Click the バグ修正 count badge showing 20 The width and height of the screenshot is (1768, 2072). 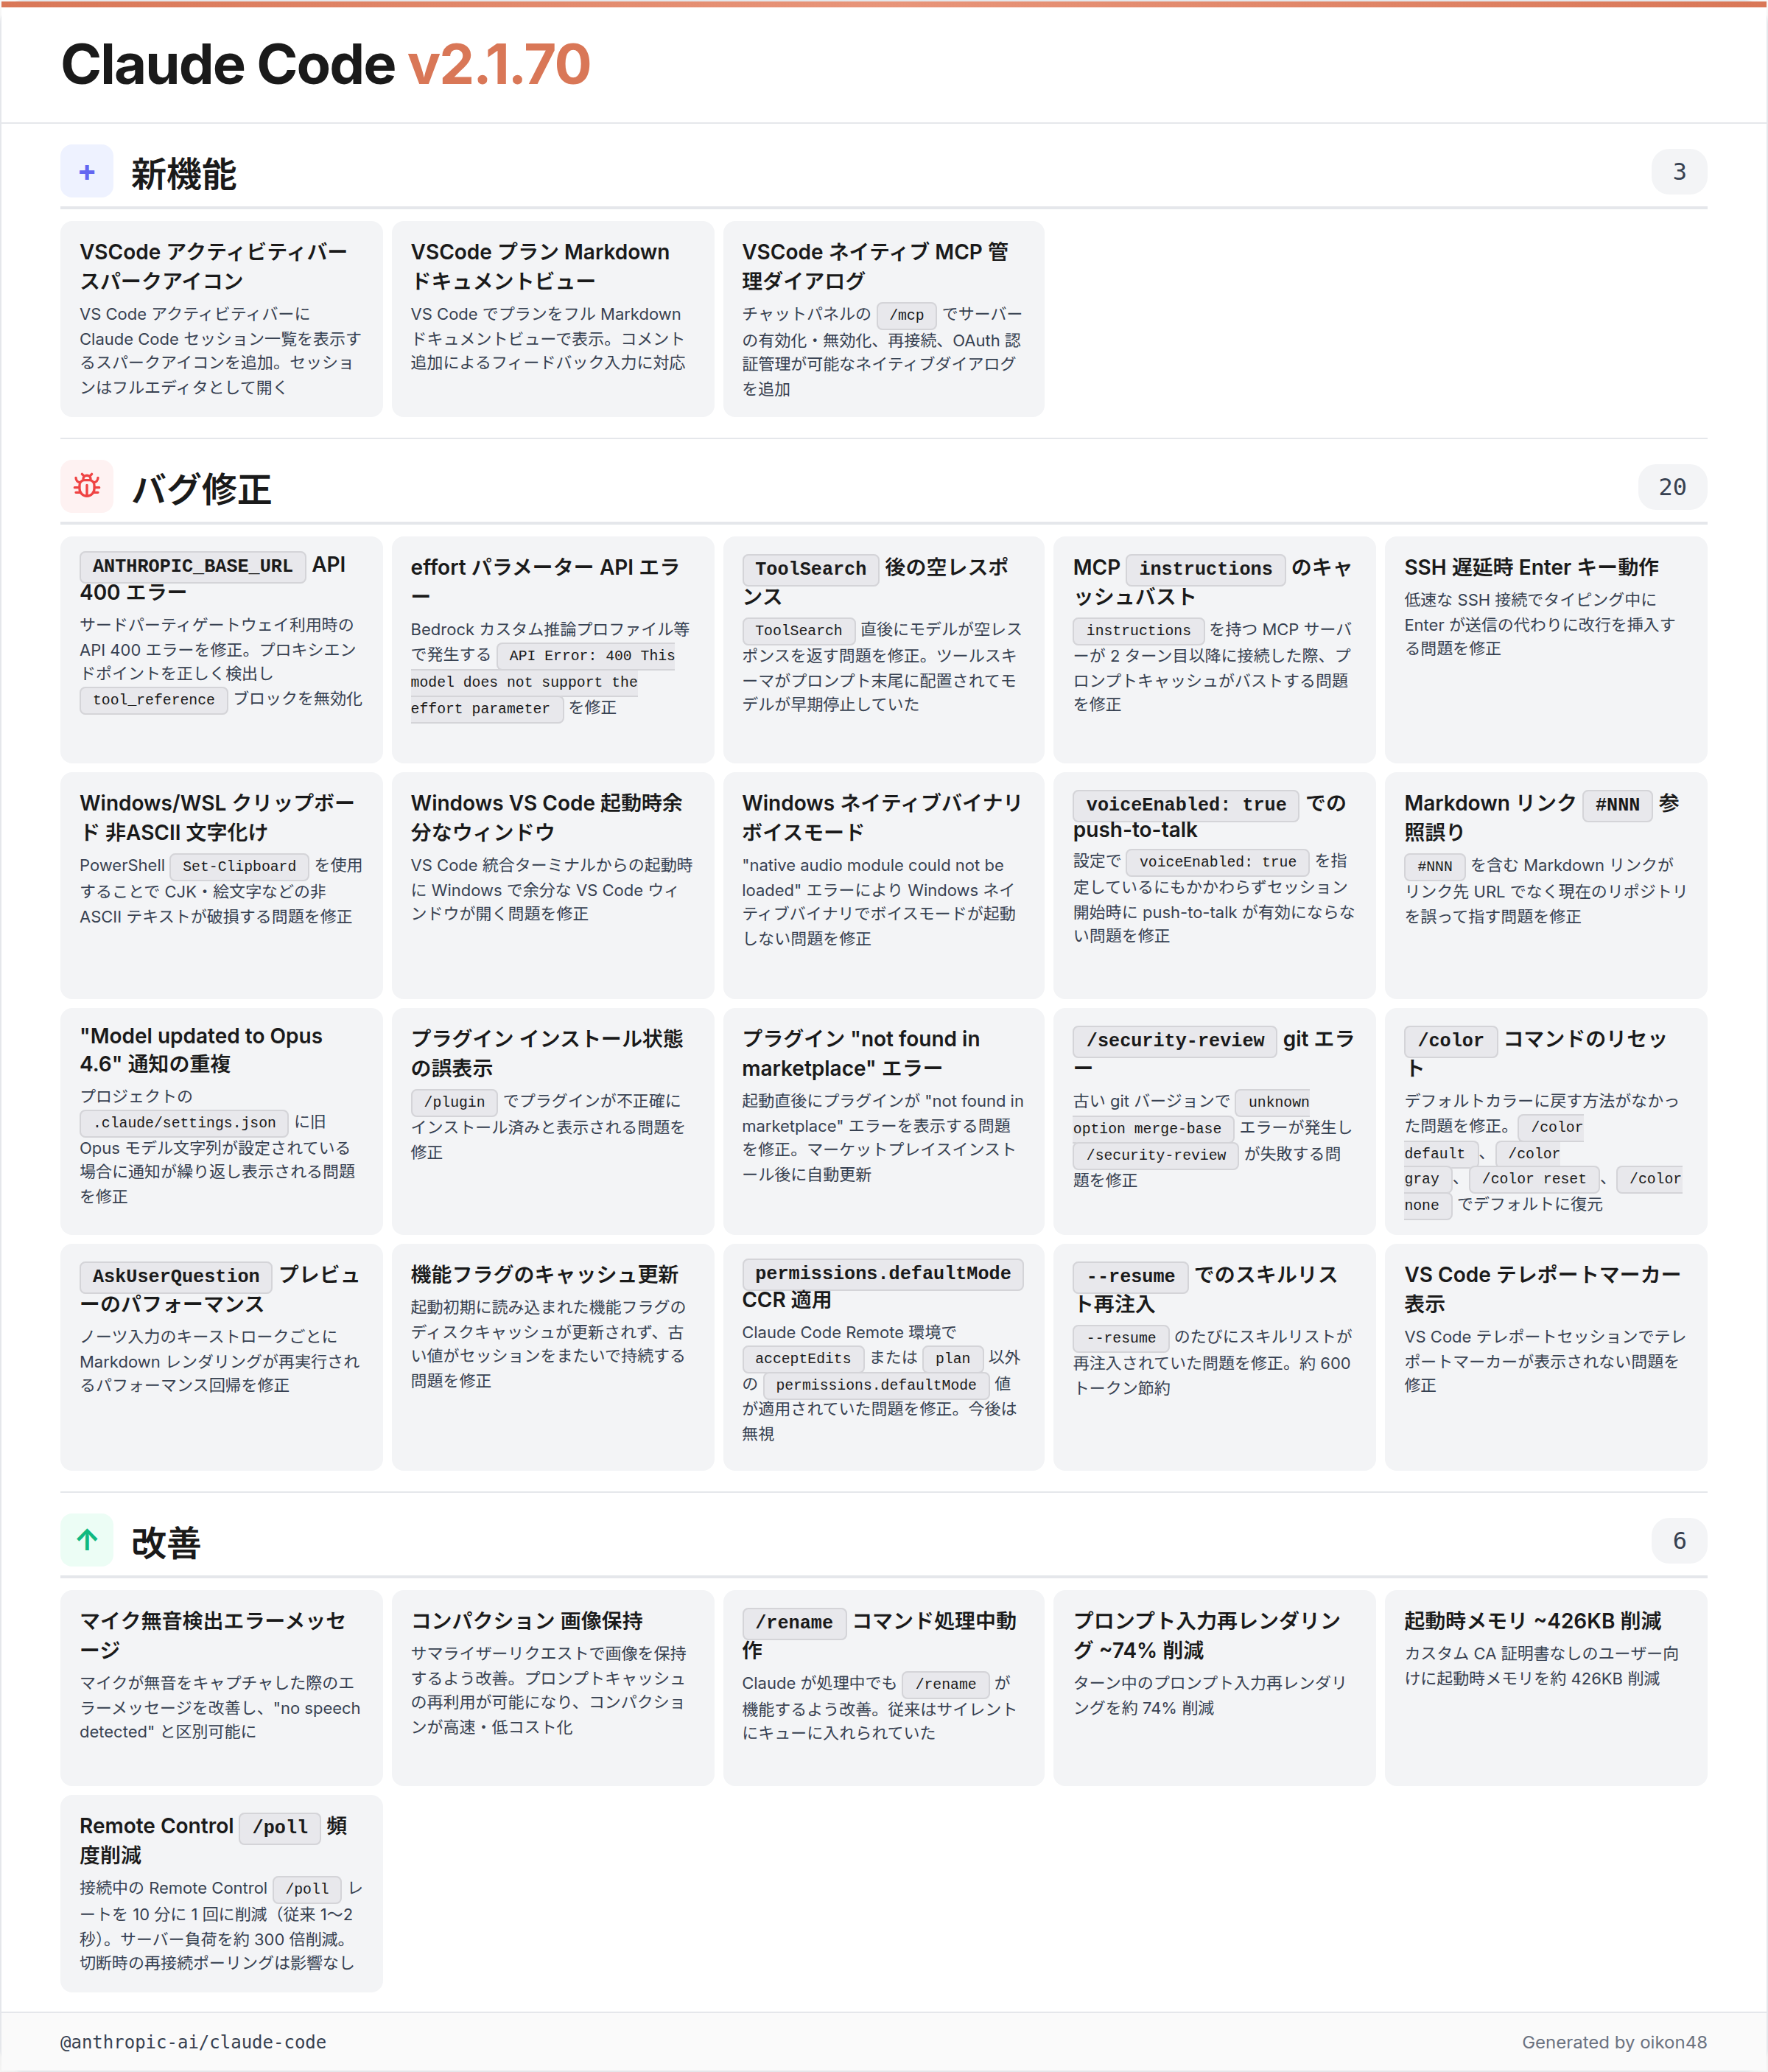pyautogui.click(x=1672, y=487)
